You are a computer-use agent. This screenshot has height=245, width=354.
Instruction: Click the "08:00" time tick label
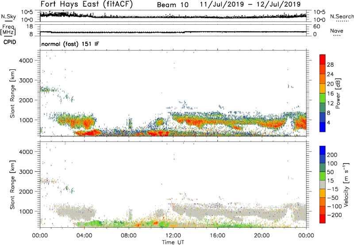pos(129,236)
